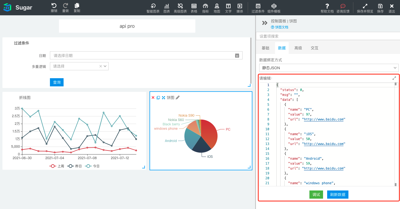The image size is (400, 209).
Task: Collapse the control panel with double chevron
Action: (265, 23)
